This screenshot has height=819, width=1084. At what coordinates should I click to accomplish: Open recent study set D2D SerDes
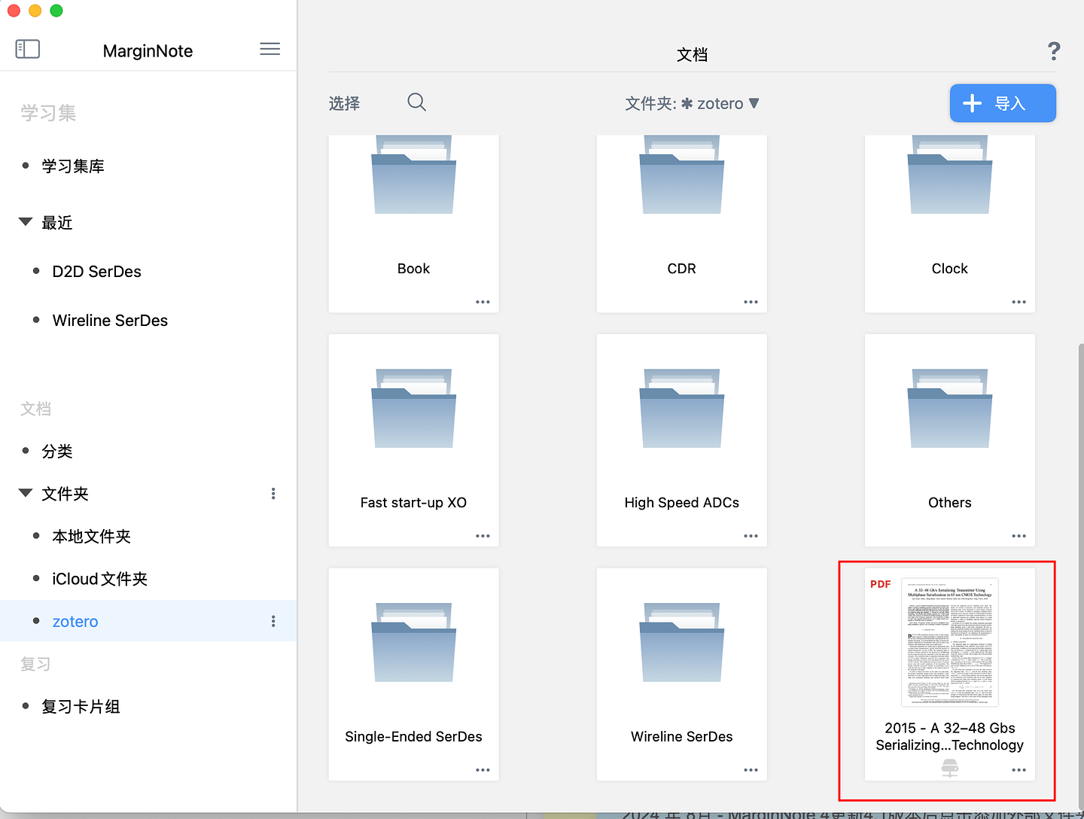coord(97,272)
